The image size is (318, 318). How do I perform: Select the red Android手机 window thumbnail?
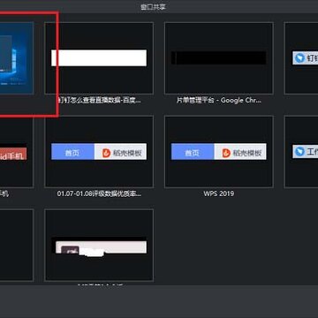[x=17, y=151]
